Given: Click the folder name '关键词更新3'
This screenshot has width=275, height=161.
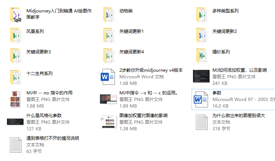Looking at the screenshot, I should (38, 52).
